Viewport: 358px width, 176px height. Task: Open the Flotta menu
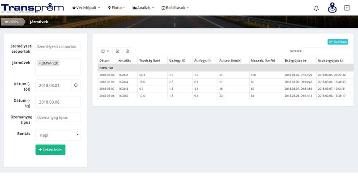coord(117,8)
